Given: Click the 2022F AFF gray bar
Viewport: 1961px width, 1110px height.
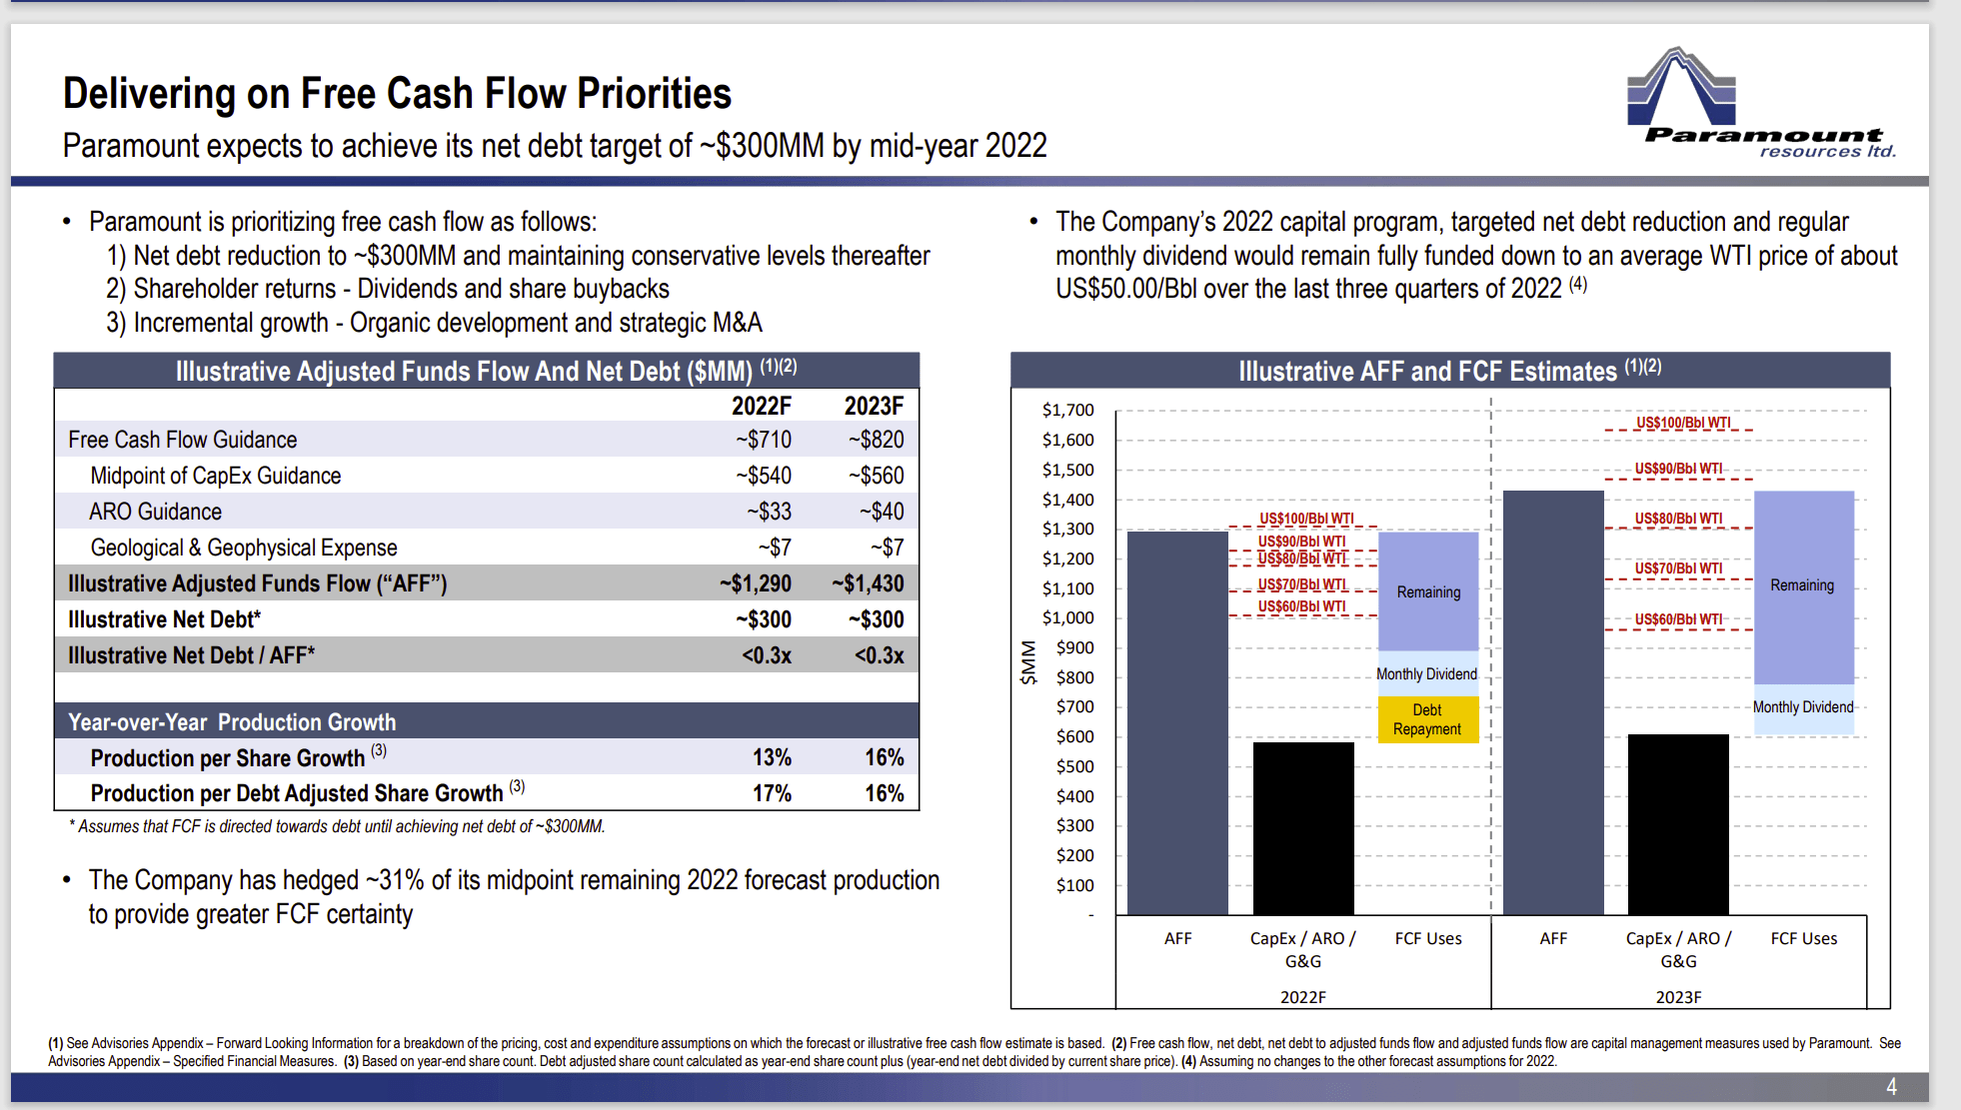Looking at the screenshot, I should 1177,723.
